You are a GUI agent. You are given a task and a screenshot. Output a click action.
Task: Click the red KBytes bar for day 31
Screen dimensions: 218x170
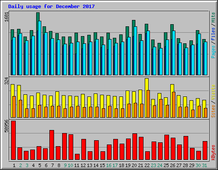(x=205, y=150)
